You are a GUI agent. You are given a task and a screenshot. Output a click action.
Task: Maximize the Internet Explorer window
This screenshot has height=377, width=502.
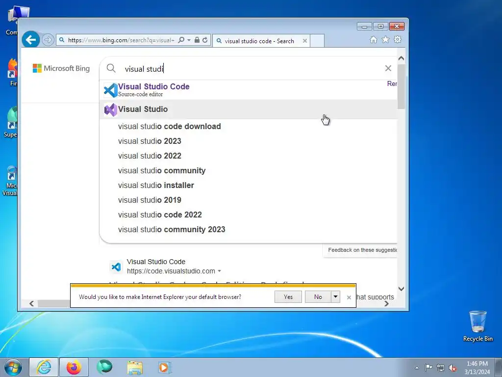tap(380, 27)
